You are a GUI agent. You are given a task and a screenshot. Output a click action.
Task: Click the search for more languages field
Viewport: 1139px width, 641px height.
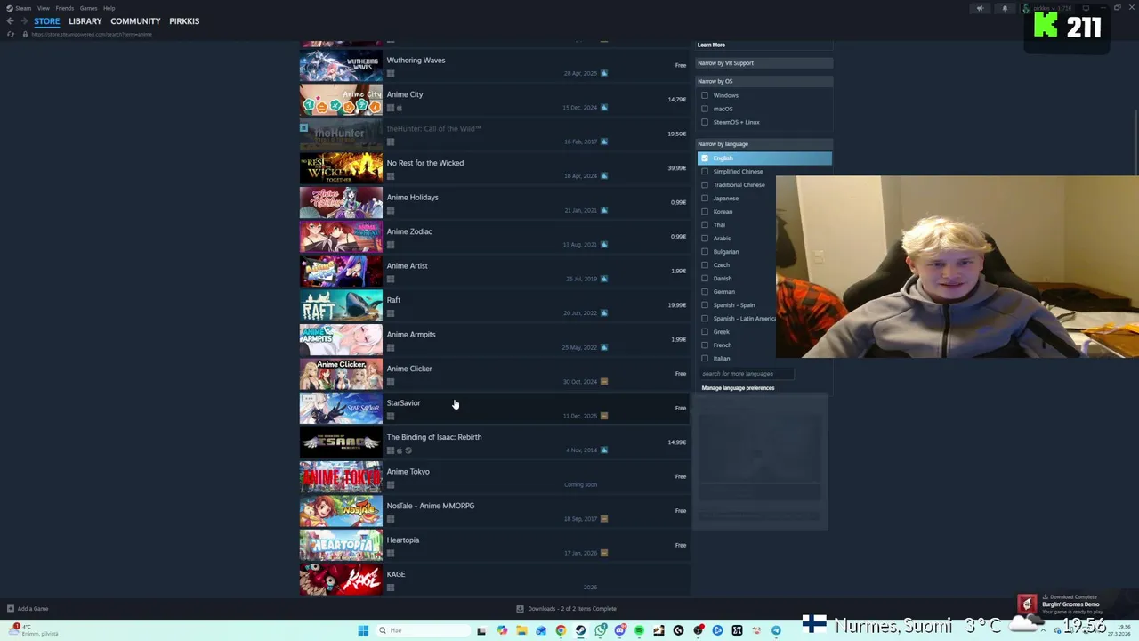[746, 374]
